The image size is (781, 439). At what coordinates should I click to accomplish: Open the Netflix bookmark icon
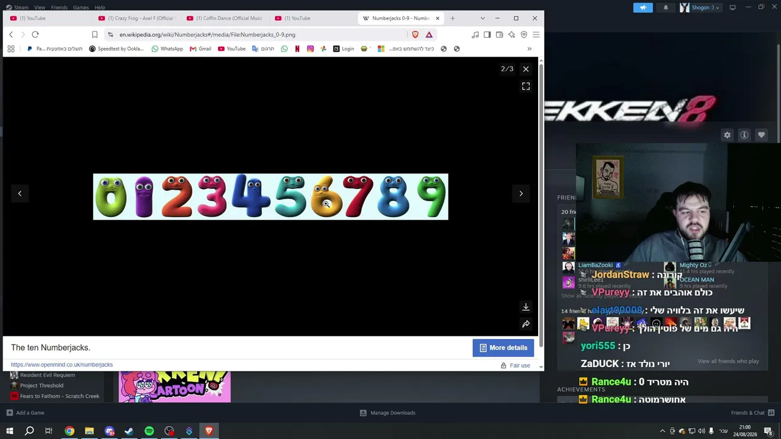point(297,49)
